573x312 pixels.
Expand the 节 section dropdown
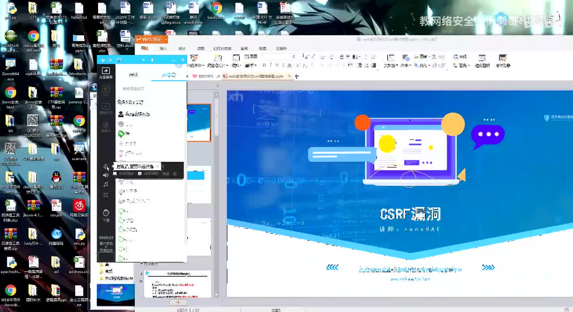coord(256,65)
